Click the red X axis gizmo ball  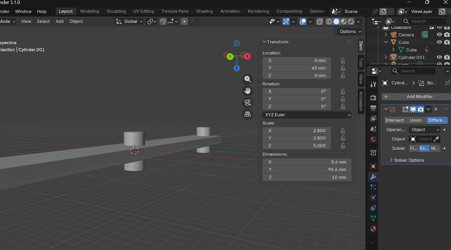coord(247,56)
